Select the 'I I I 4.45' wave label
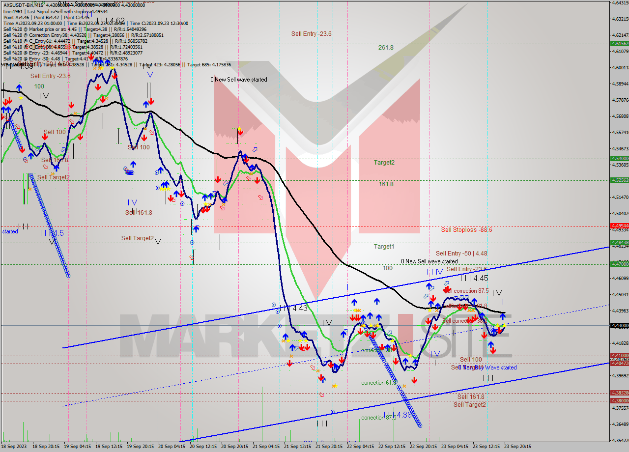Screen dimensions: 629x452 [474, 278]
